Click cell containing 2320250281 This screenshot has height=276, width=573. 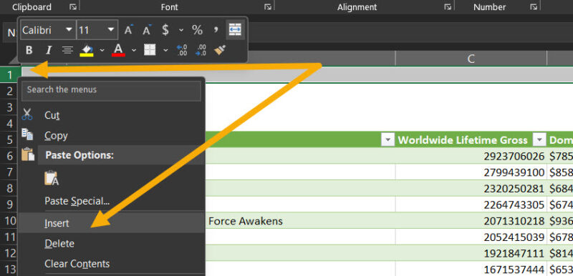point(471,189)
